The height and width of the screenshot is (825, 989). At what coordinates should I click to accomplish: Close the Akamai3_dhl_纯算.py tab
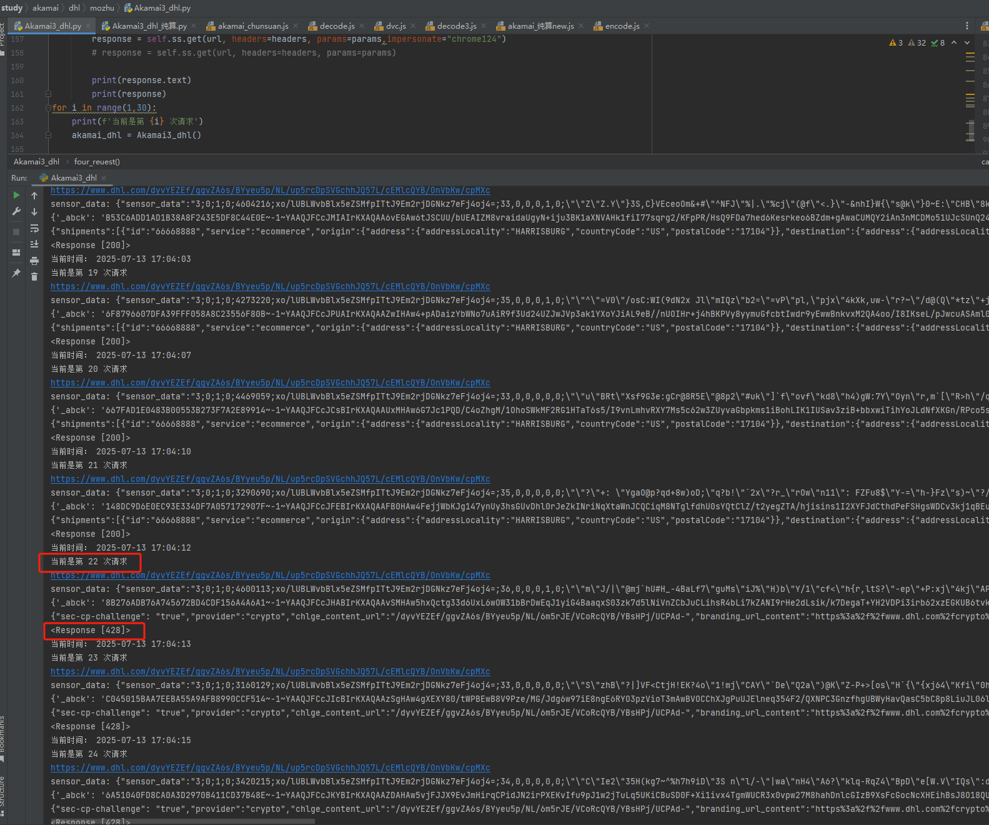click(194, 26)
